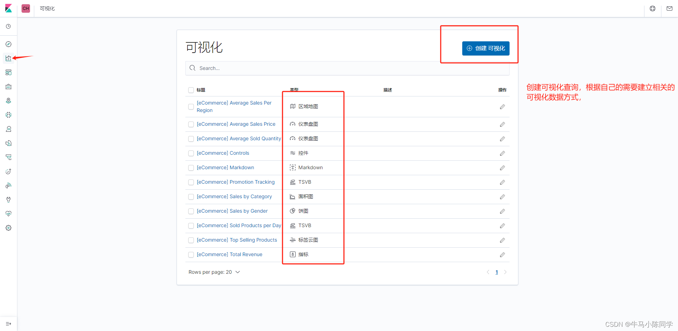Viewport: 678px width, 331px height.
Task: Edit Sold Products per Day pencil icon
Action: (502, 226)
